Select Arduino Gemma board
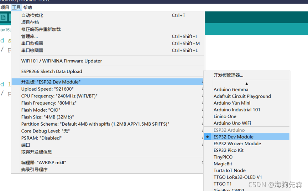 click(x=246, y=90)
